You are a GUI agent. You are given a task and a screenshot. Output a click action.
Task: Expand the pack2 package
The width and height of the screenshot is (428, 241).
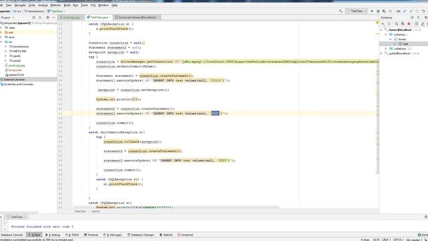[x=6, y=61]
